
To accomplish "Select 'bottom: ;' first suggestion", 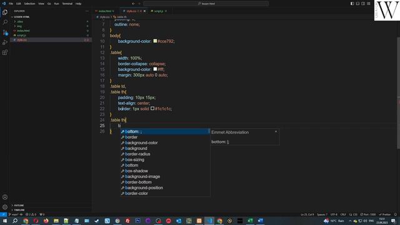I will (x=165, y=132).
